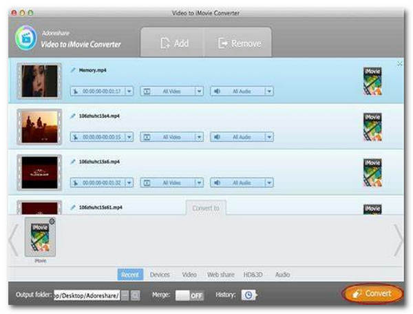Rename Memory.mp4 using its pencil icon
Viewport: 413px width, 314px height.
coord(73,70)
